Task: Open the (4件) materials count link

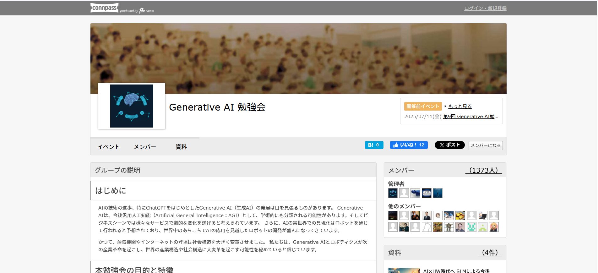Action: (490, 253)
